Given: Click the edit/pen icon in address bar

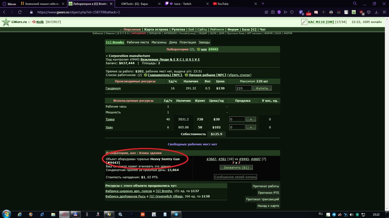Looking at the screenshot, I should [x=266, y=12].
